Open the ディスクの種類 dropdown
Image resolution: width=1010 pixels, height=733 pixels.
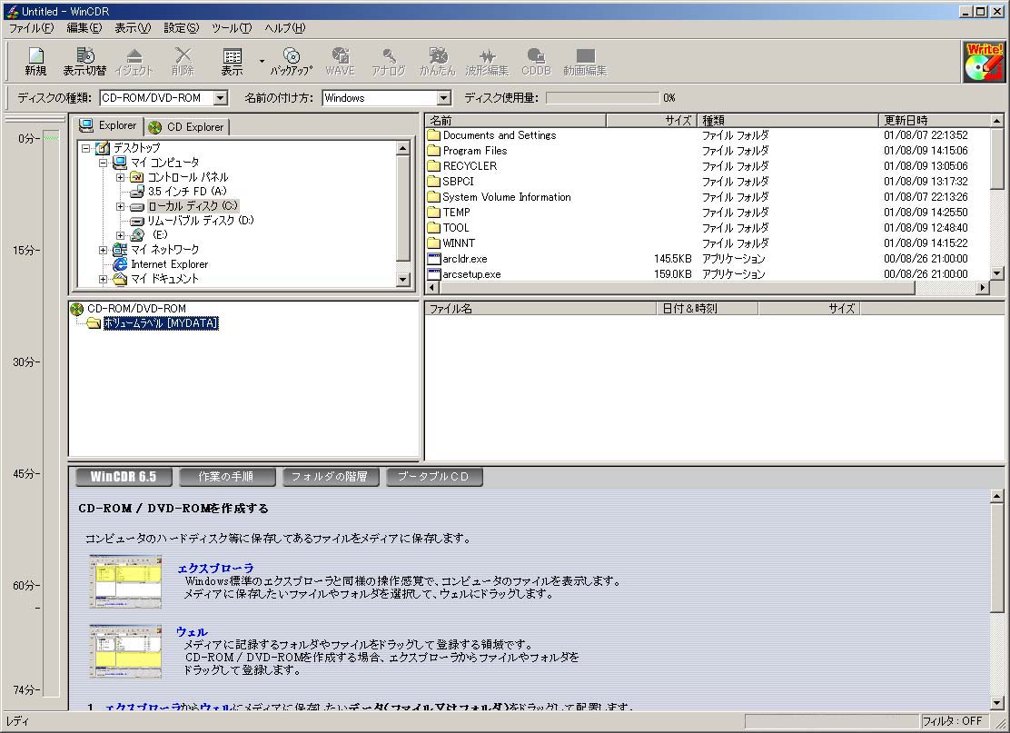[221, 97]
